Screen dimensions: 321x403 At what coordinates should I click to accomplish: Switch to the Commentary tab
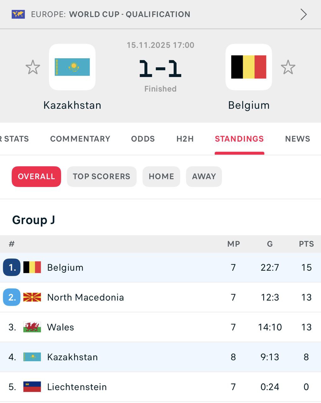pyautogui.click(x=80, y=139)
